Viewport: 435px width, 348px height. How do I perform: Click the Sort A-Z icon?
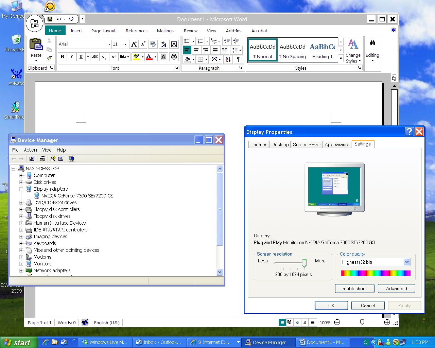click(228, 59)
